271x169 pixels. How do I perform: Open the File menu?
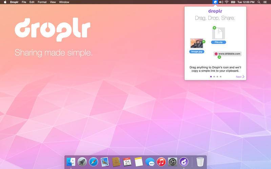pos(24,2)
